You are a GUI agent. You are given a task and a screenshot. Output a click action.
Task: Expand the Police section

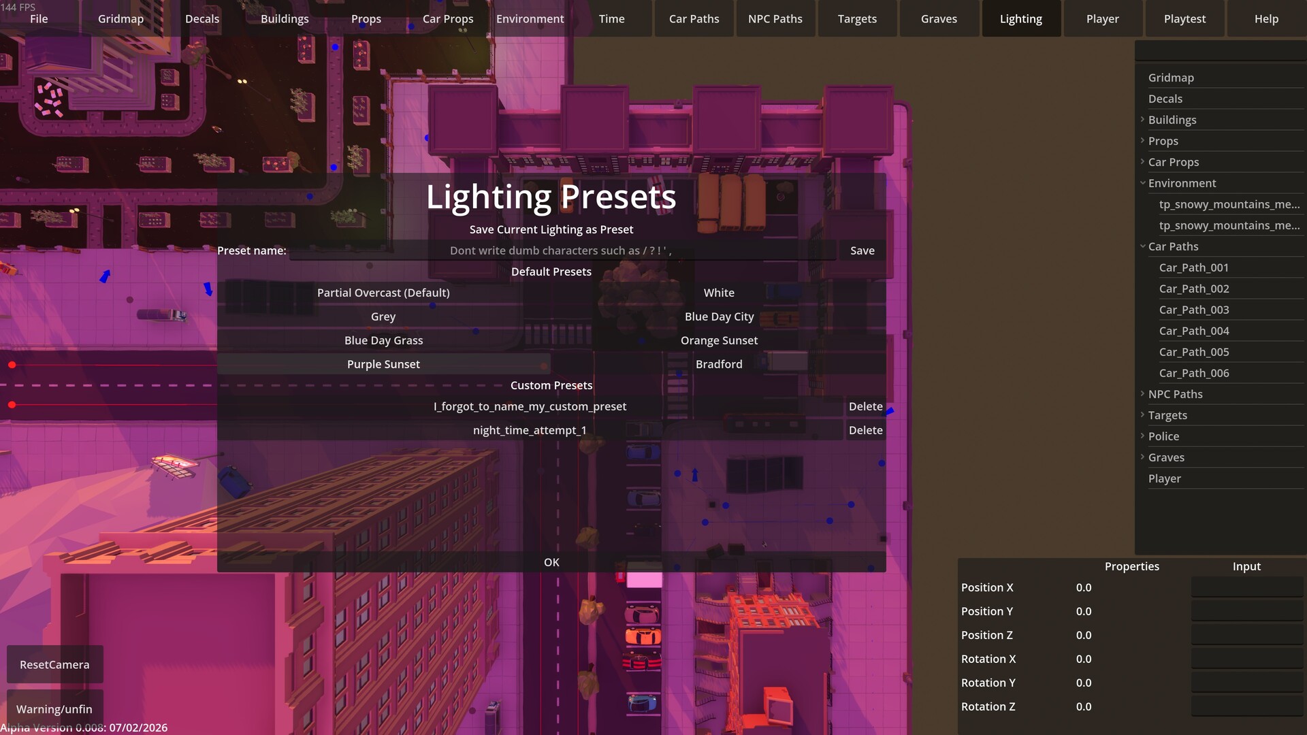[x=1142, y=436]
